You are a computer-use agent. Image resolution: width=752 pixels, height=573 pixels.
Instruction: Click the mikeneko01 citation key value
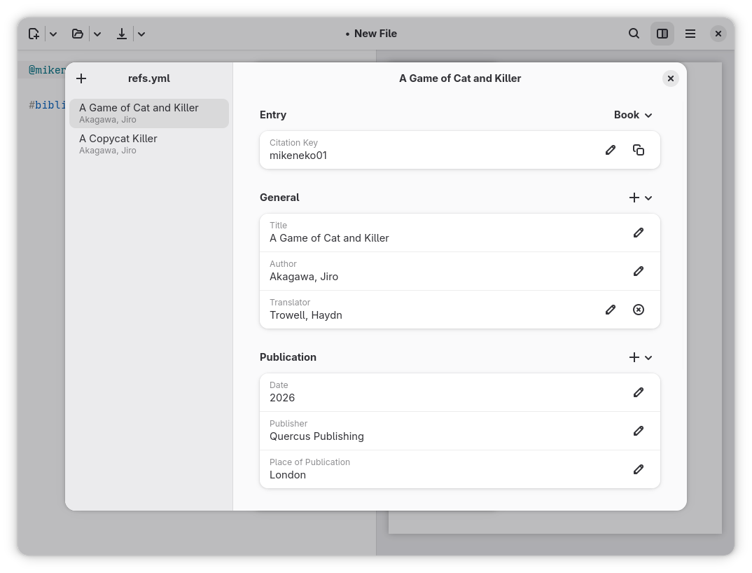pyautogui.click(x=298, y=156)
